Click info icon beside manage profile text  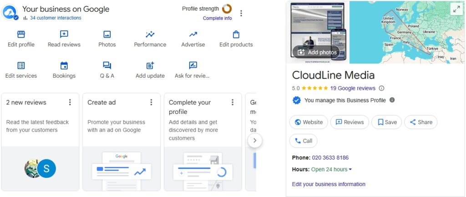(x=392, y=100)
